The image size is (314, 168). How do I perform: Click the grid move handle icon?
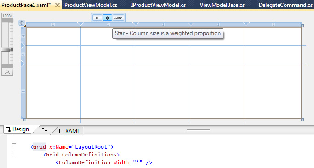click(x=22, y=23)
